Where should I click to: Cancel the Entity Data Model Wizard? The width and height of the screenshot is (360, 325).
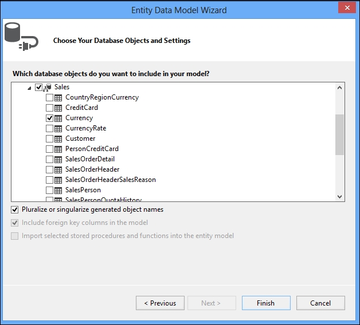coord(320,303)
